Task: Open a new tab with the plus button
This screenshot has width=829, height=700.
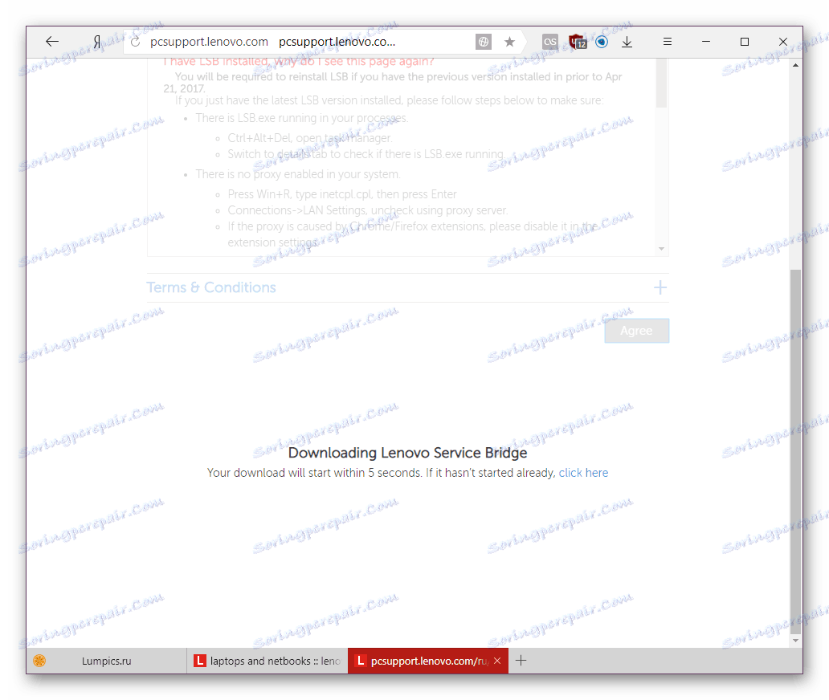Action: 521,660
